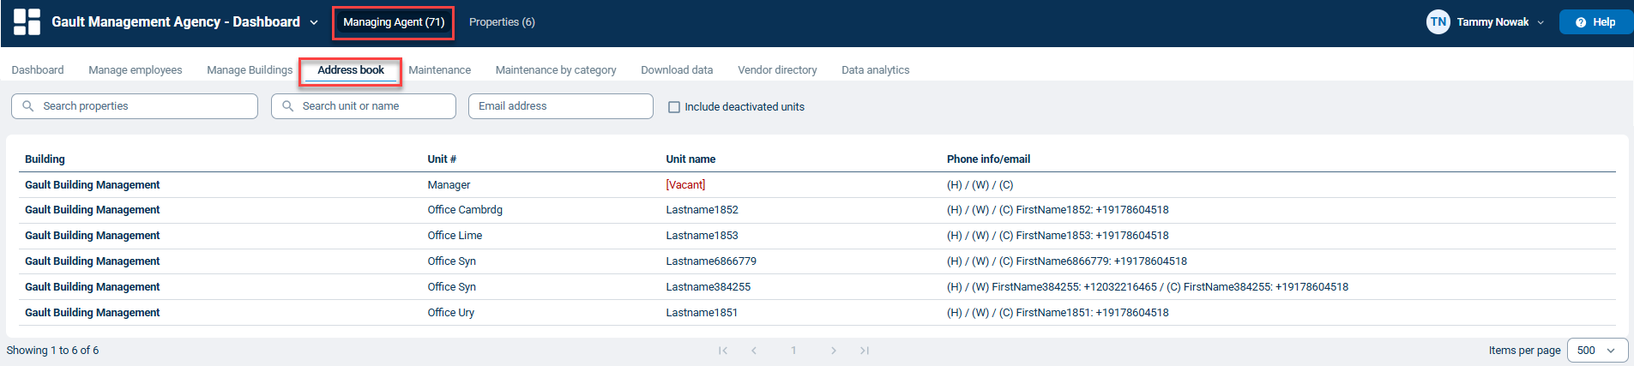This screenshot has height=366, width=1634.
Task: Click the Search properties input field
Action: point(135,106)
